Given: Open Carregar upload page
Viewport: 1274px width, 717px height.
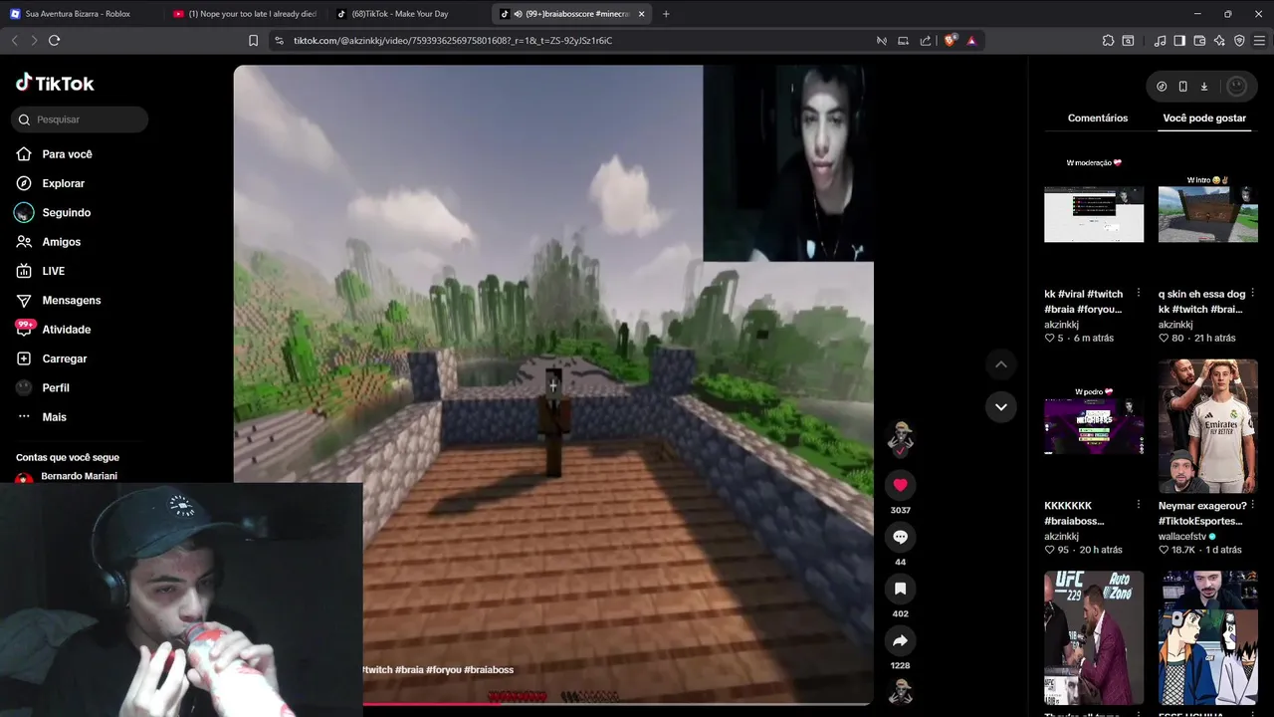Looking at the screenshot, I should click(64, 358).
